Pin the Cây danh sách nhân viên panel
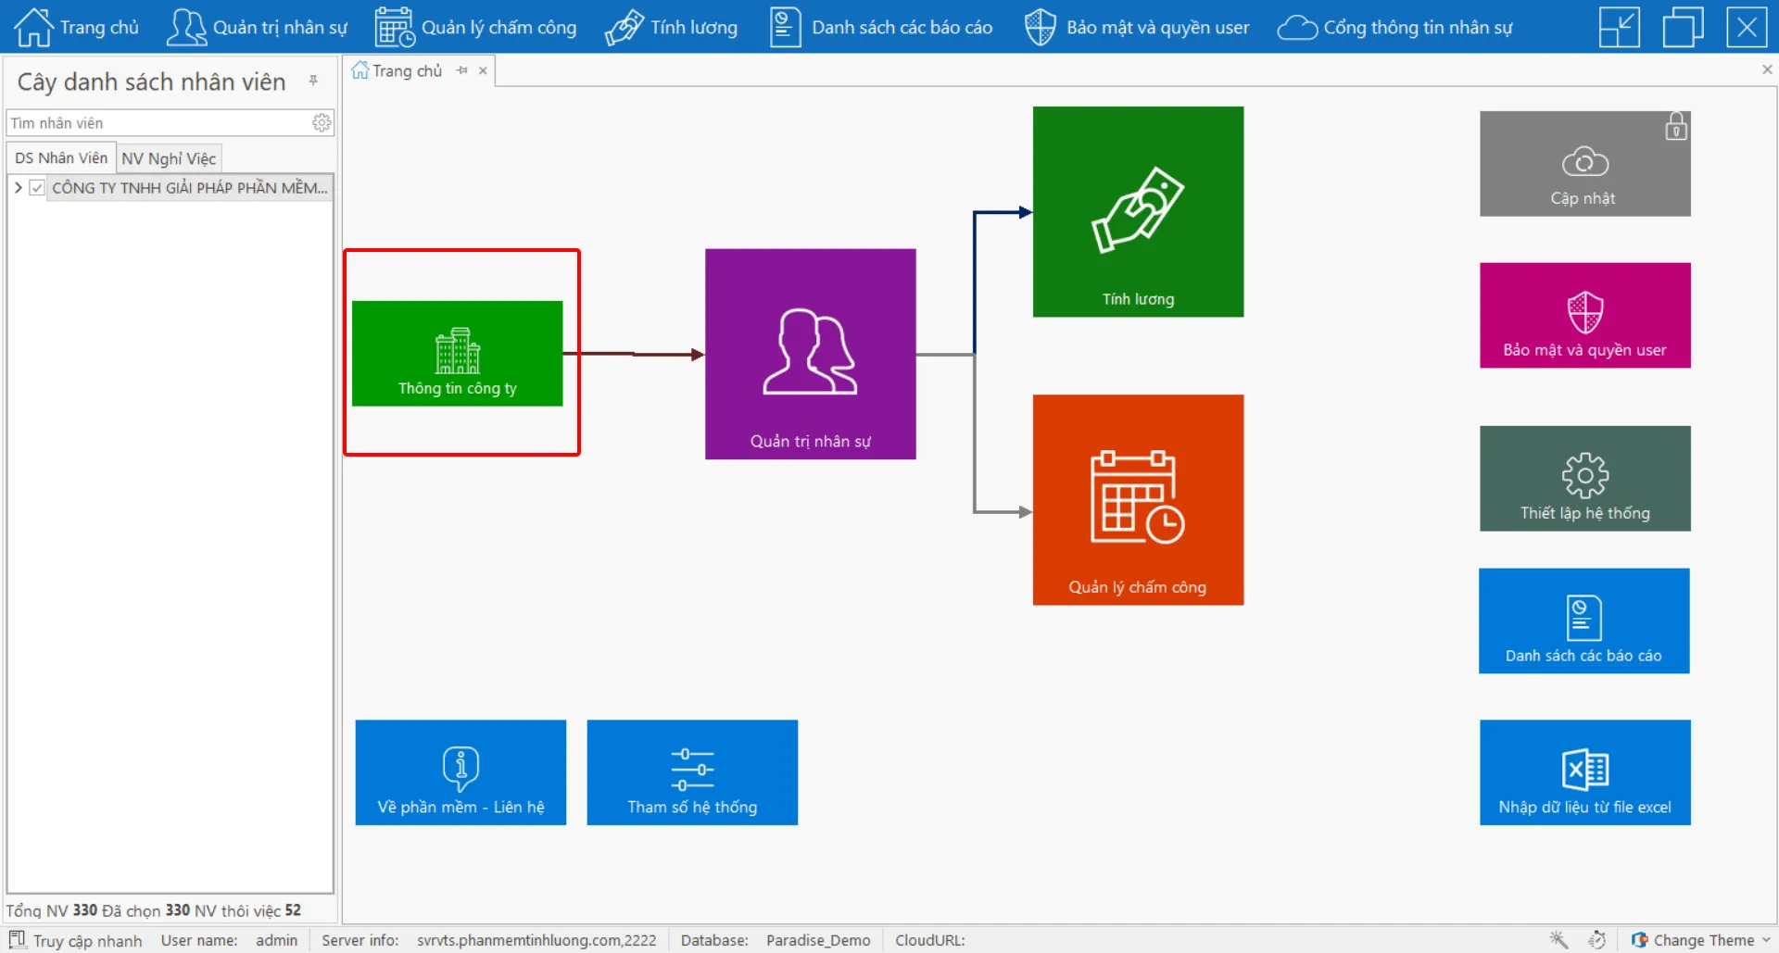Image resolution: width=1779 pixels, height=953 pixels. [314, 82]
